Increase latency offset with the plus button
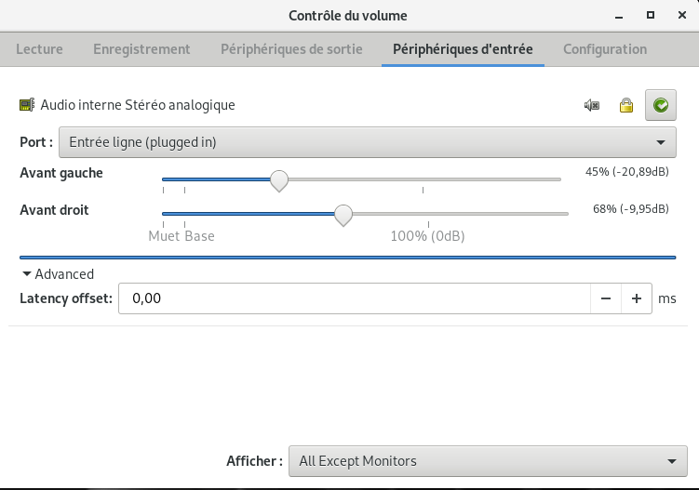Image resolution: width=699 pixels, height=490 pixels. click(x=637, y=298)
